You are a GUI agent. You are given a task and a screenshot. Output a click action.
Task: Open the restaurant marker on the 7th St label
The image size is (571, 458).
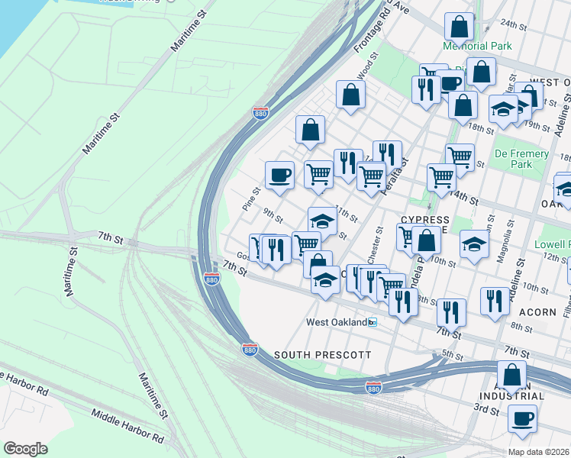pos(451,315)
